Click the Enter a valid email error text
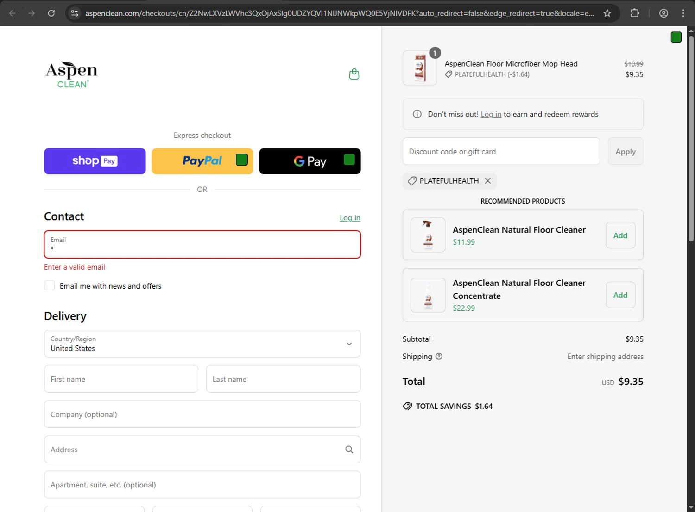 click(x=75, y=267)
